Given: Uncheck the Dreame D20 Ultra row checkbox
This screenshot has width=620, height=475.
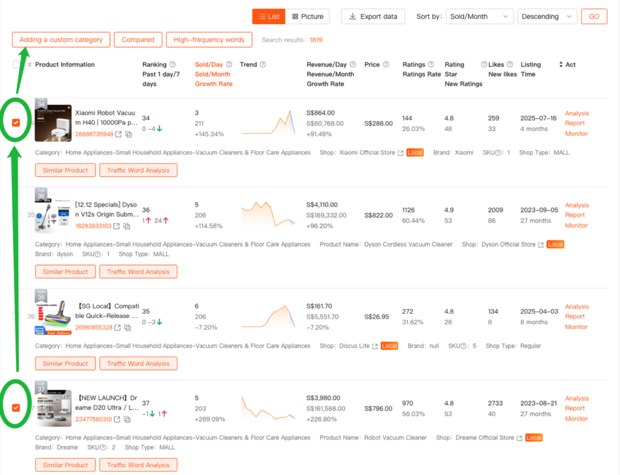Looking at the screenshot, I should tap(16, 408).
